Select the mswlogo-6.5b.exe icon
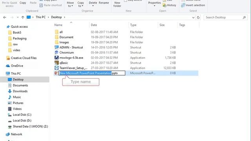Image resolution: width=251 pixels, height=141 pixels. point(56,58)
